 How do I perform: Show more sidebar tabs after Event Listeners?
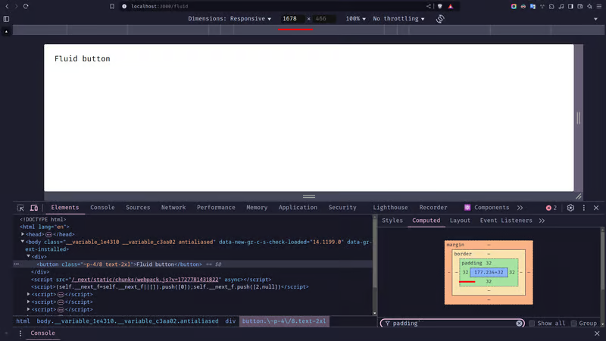[x=542, y=221]
